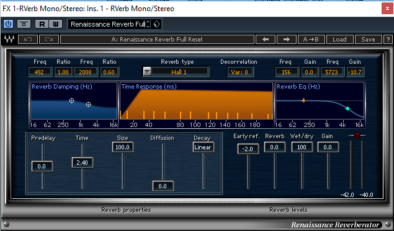The width and height of the screenshot is (394, 231).
Task: Go to next preset with right arrow
Action: (x=287, y=40)
